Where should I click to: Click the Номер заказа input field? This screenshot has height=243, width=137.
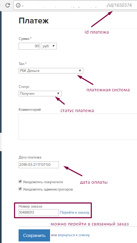39,213
